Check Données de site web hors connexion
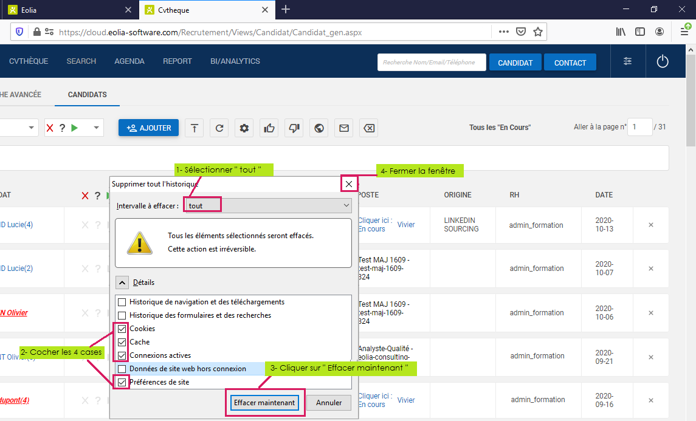The height and width of the screenshot is (421, 696). tap(122, 369)
